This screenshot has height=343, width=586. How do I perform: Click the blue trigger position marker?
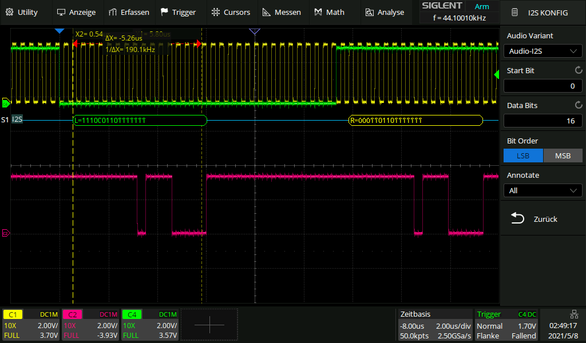(59, 30)
